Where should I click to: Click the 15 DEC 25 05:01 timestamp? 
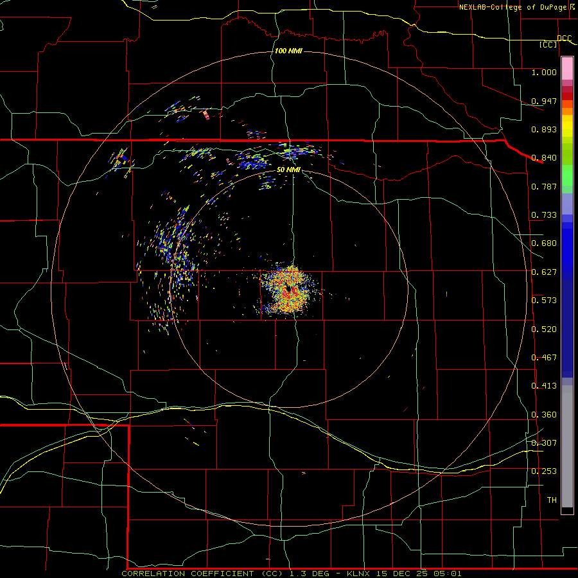(419, 574)
